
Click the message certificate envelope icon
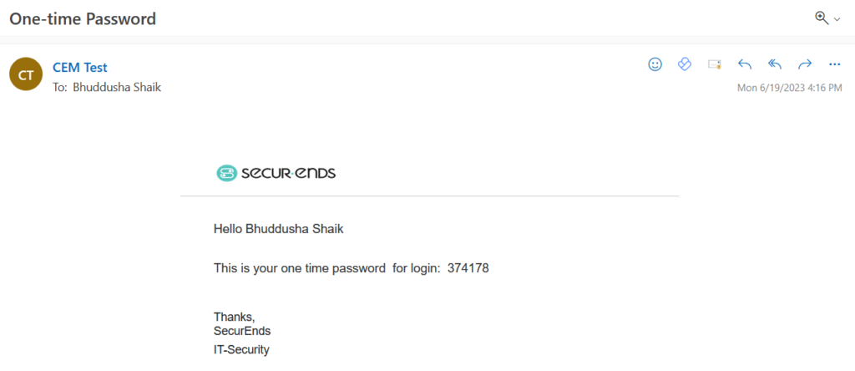coord(715,64)
